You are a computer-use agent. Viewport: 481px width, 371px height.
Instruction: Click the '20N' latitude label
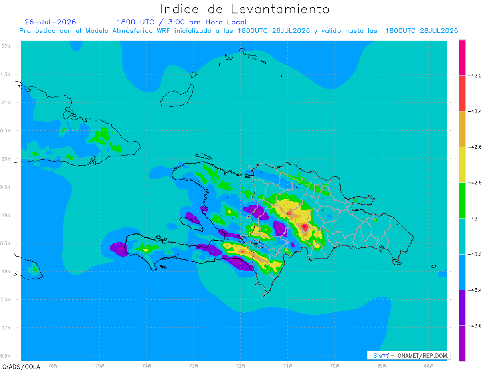[x=7, y=159]
